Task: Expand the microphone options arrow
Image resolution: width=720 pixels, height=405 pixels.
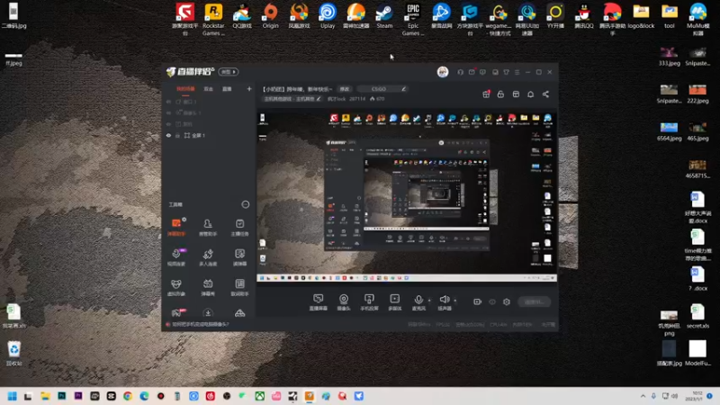Action: pos(429,301)
